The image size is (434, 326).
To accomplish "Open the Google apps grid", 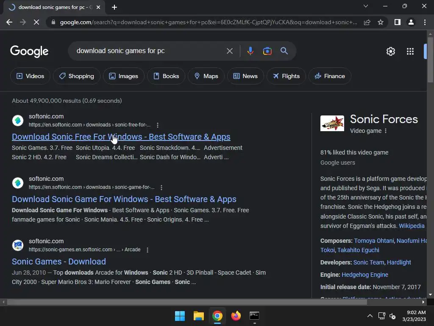I will click(410, 51).
